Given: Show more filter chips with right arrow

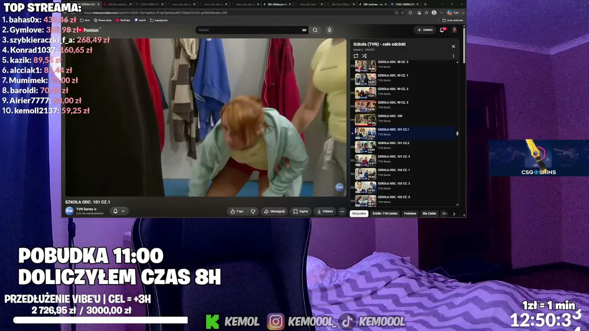Looking at the screenshot, I should 454,214.
